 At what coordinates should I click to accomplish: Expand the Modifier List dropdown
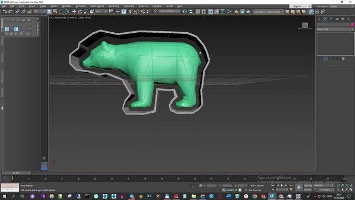click(x=335, y=29)
